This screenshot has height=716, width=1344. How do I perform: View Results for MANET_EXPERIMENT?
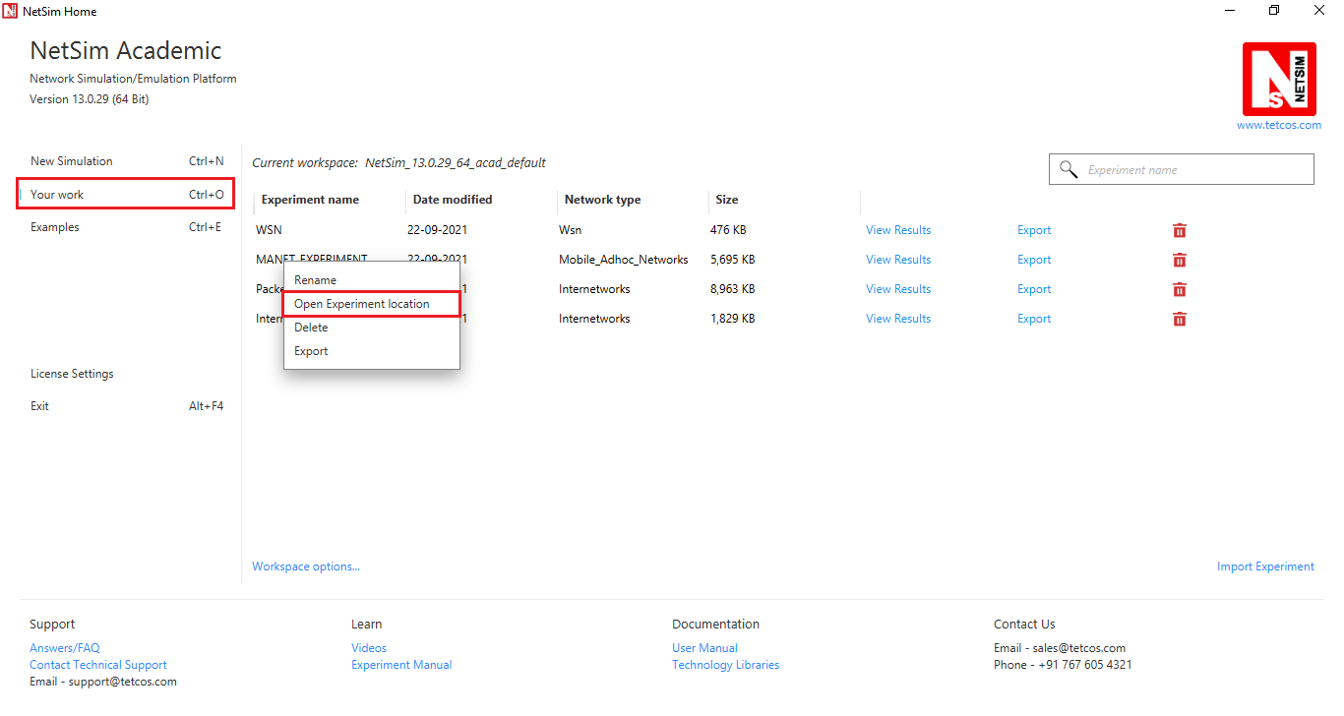pos(898,260)
